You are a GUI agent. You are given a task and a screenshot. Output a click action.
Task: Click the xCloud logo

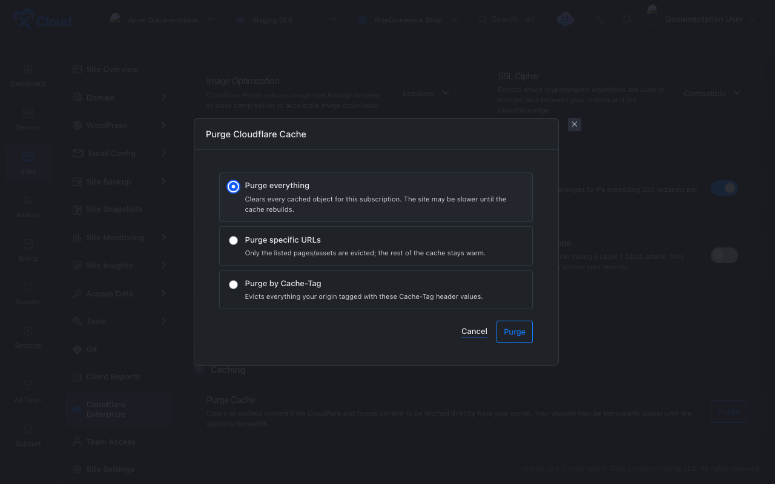tap(42, 20)
